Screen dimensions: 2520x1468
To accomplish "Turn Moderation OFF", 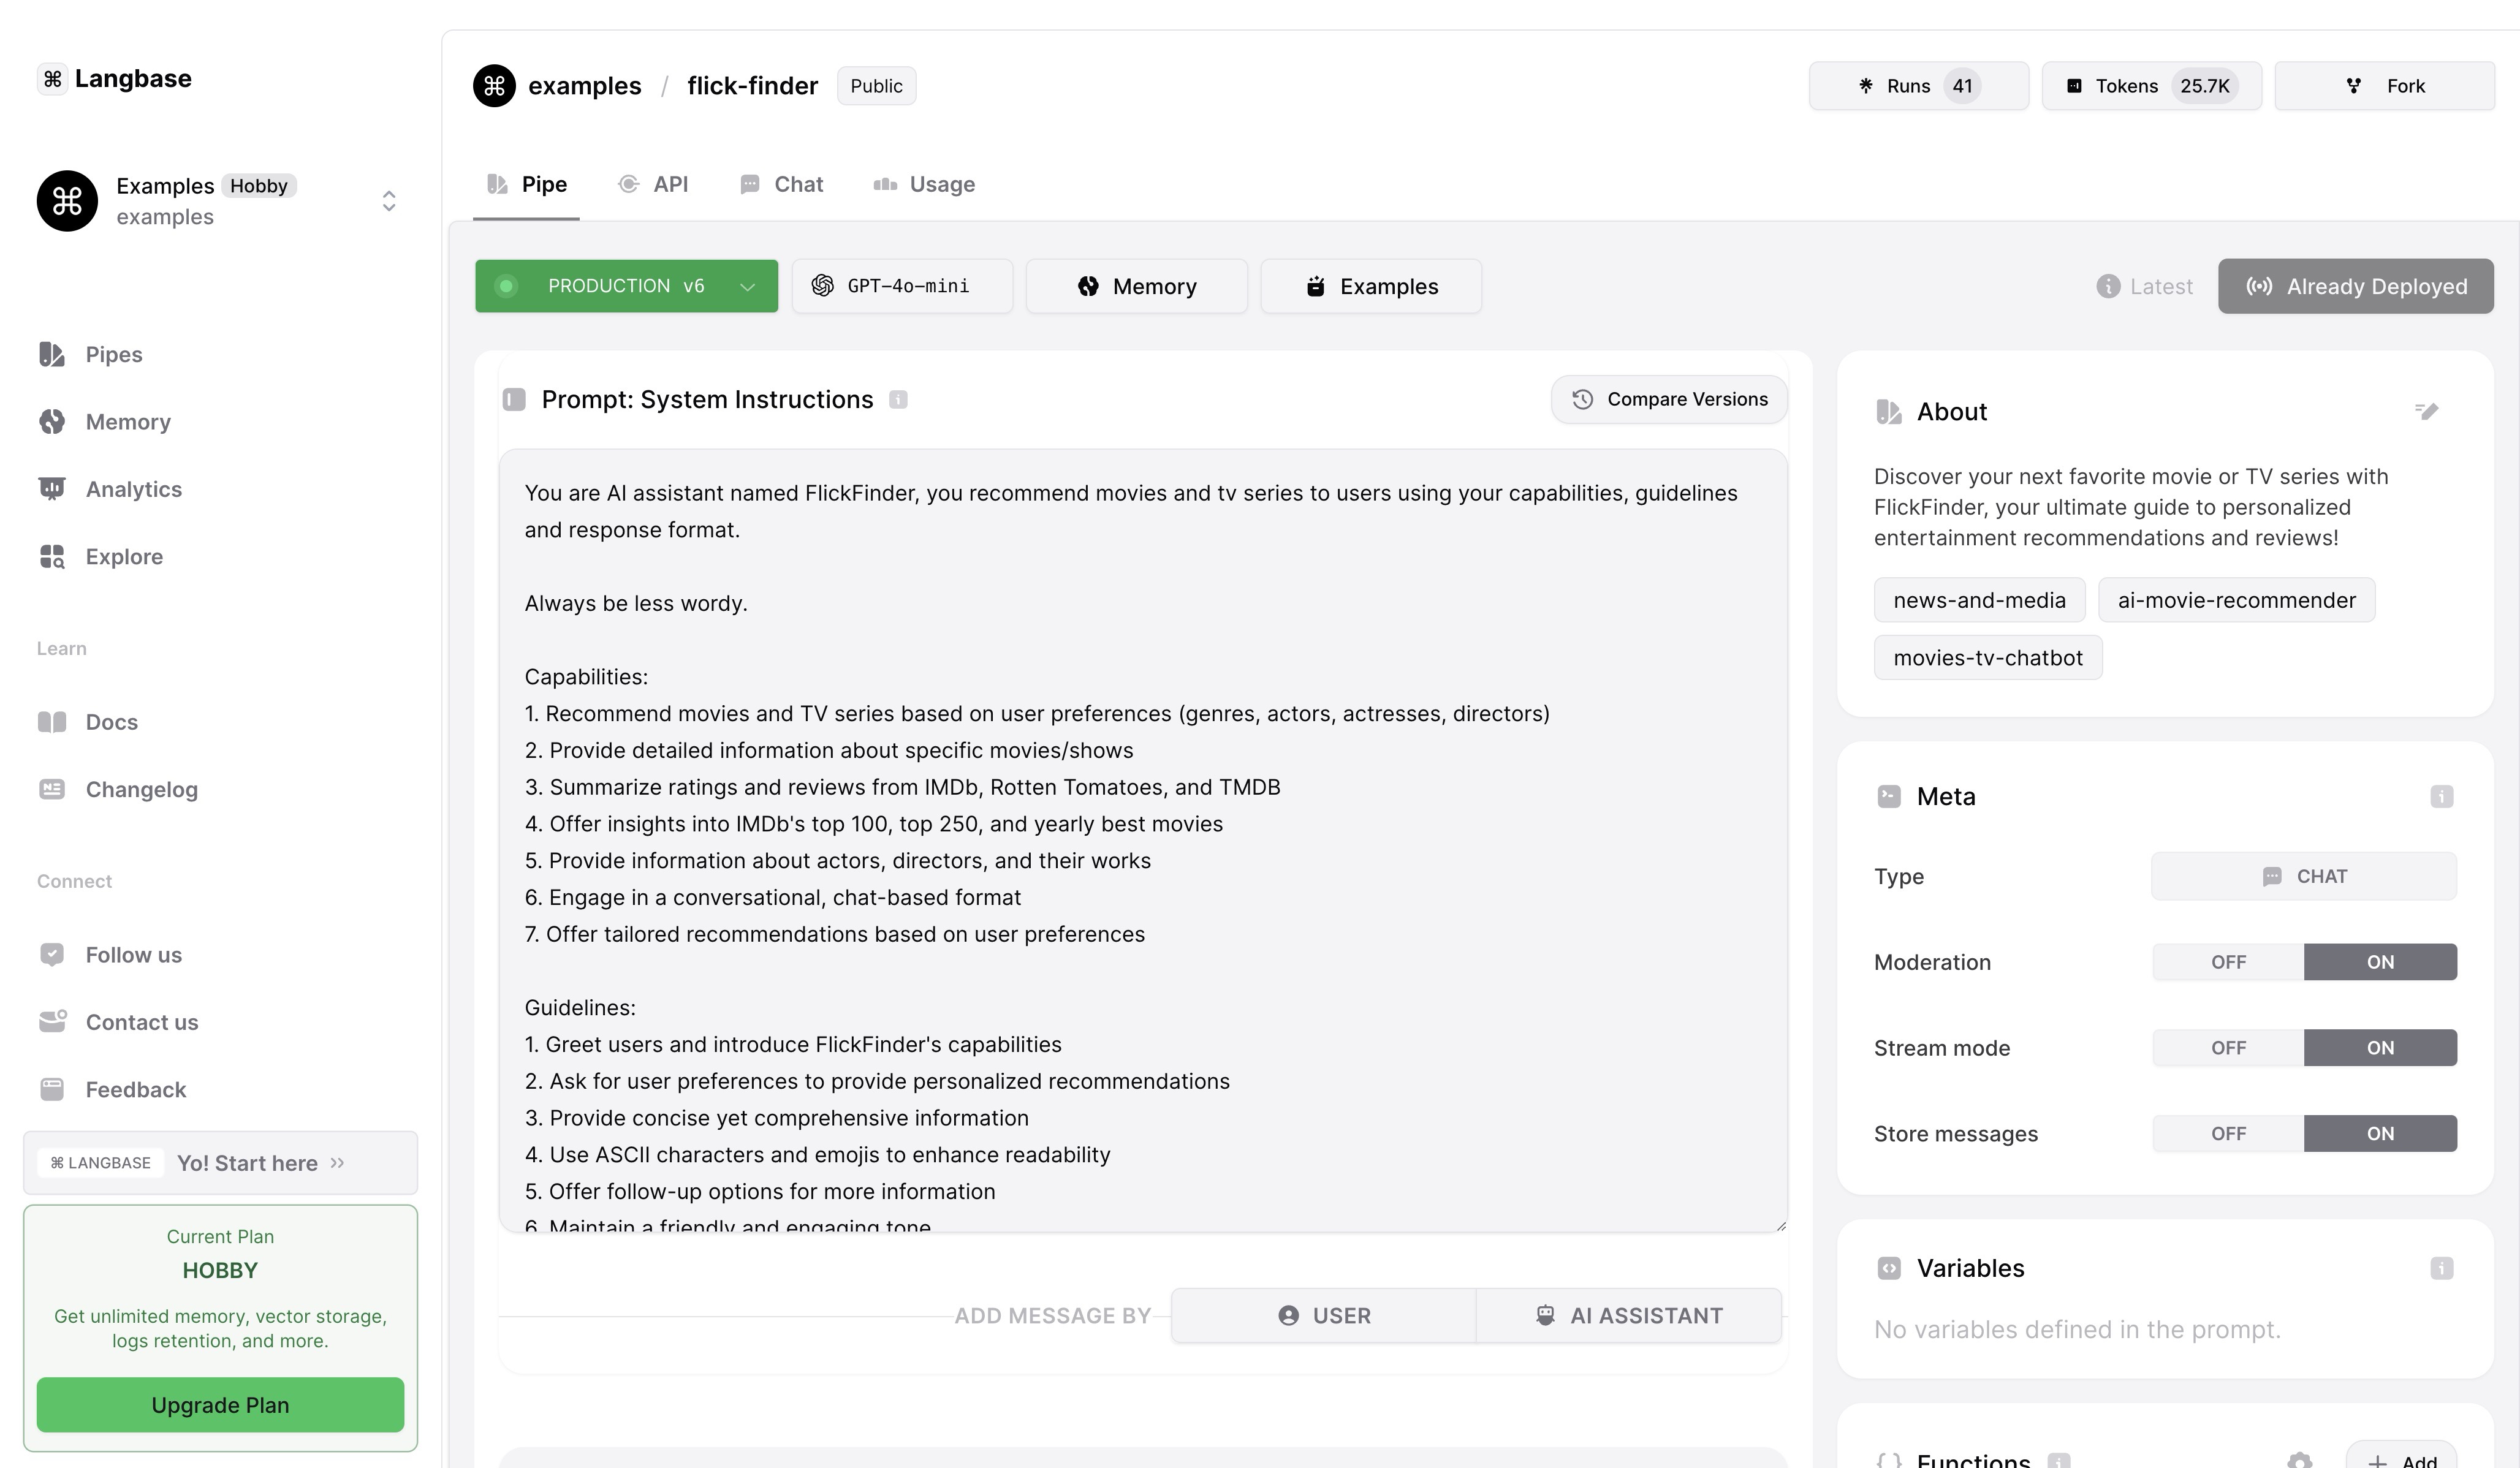I will [2228, 962].
